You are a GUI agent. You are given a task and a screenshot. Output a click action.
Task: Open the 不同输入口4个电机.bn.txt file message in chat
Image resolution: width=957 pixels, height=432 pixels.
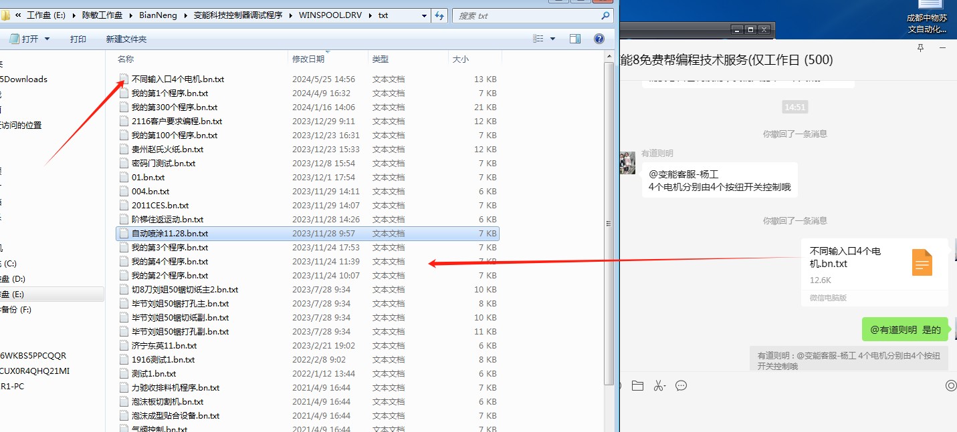coord(875,272)
